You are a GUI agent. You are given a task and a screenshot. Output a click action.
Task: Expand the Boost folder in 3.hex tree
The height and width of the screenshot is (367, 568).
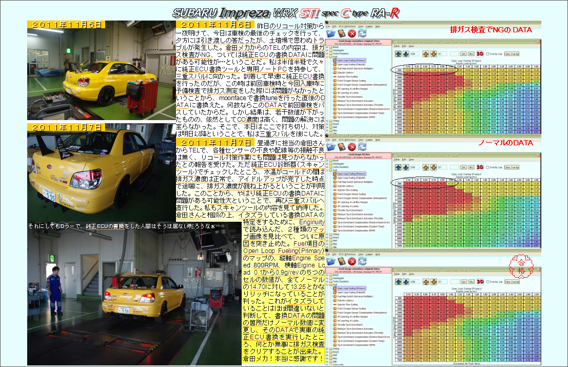327,47
